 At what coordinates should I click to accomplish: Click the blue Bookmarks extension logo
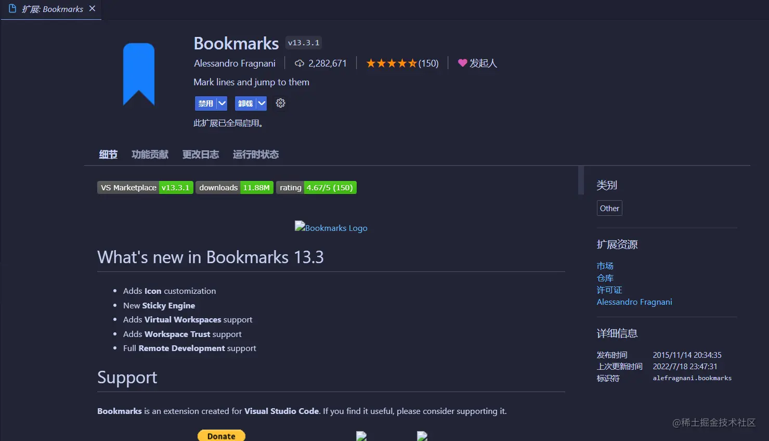139,74
